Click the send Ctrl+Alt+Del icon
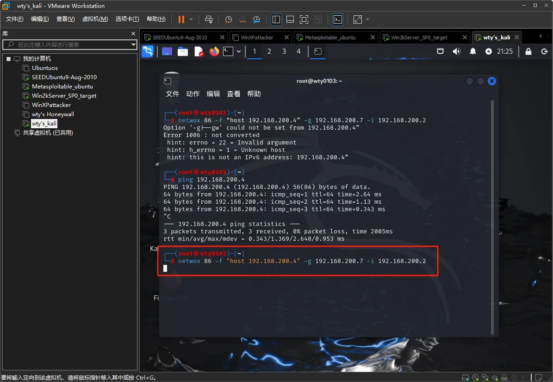 point(209,19)
